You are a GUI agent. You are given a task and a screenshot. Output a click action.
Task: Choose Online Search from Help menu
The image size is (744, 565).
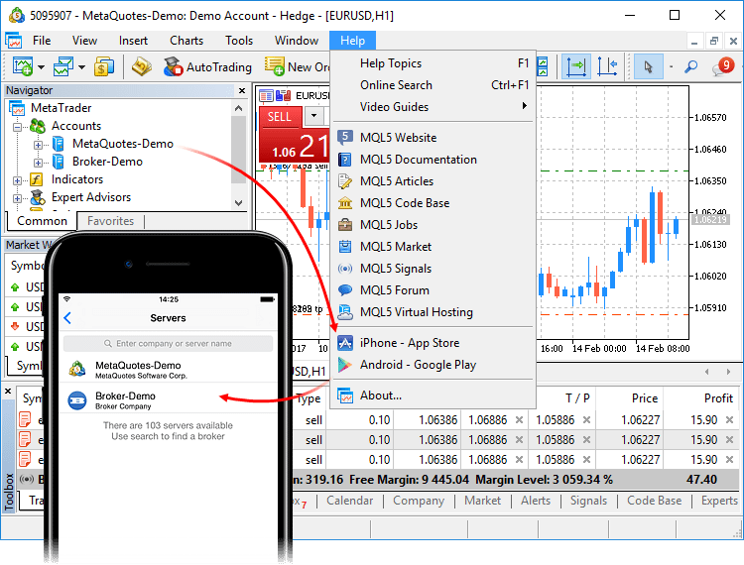434,85
